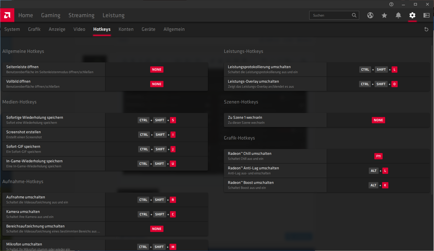Click the 'Ein Sofort-GIF speichern' description text

point(24,152)
